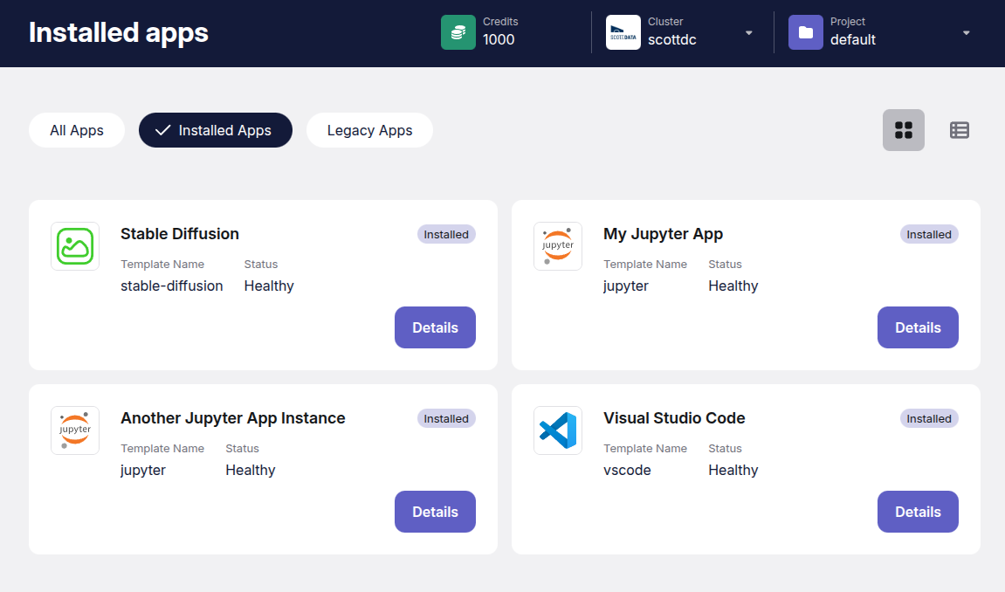Click the Visual Studio Code card title
This screenshot has width=1005, height=592.
674,418
